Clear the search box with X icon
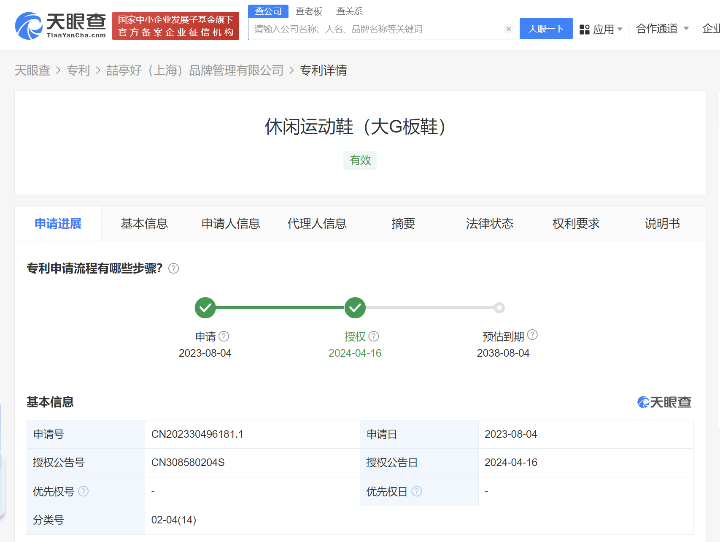Image resolution: width=720 pixels, height=542 pixels. [x=508, y=29]
